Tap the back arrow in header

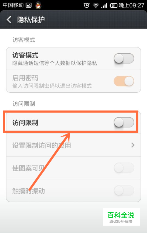coord(9,20)
